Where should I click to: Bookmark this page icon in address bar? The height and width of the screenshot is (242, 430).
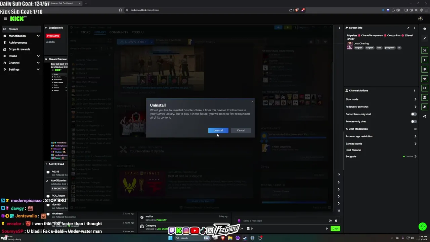pyautogui.click(x=120, y=10)
